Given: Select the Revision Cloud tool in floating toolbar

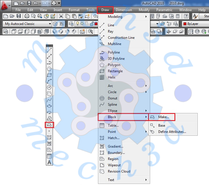Looking at the screenshot, I should click(49, 93).
